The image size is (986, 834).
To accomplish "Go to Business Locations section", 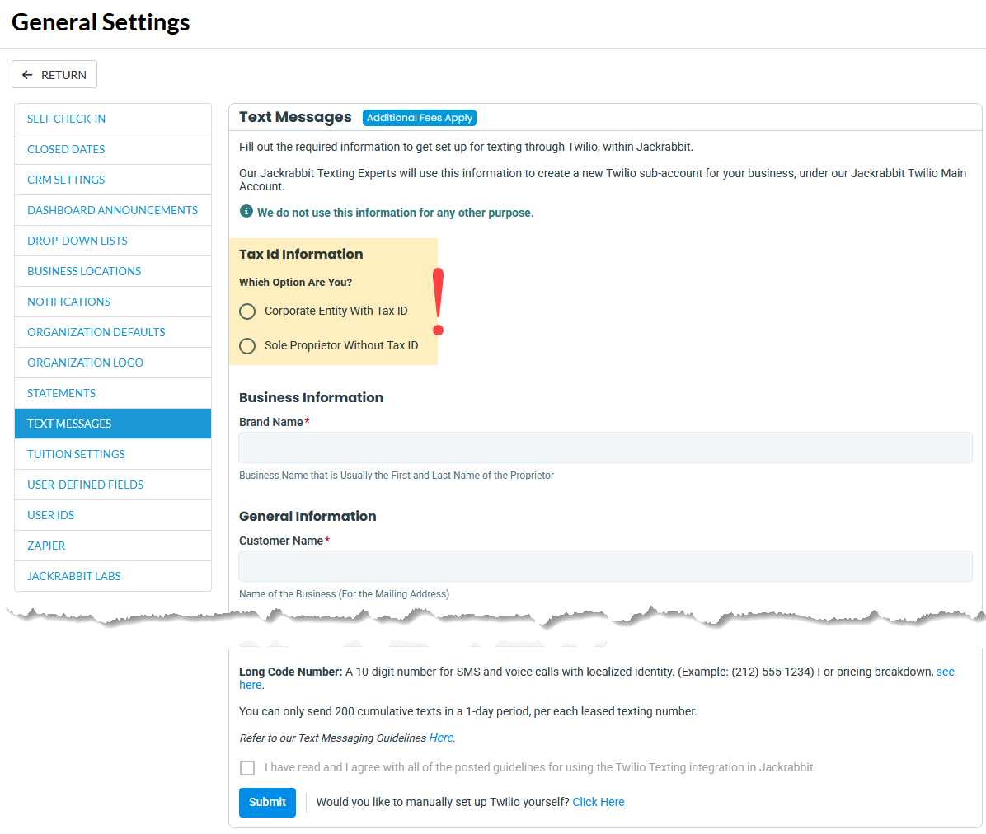I will (x=84, y=270).
